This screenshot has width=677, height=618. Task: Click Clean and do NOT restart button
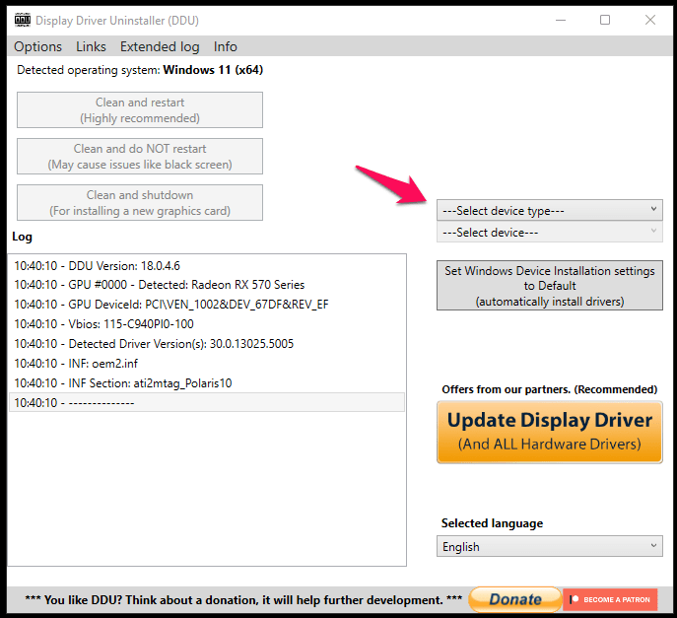[140, 157]
